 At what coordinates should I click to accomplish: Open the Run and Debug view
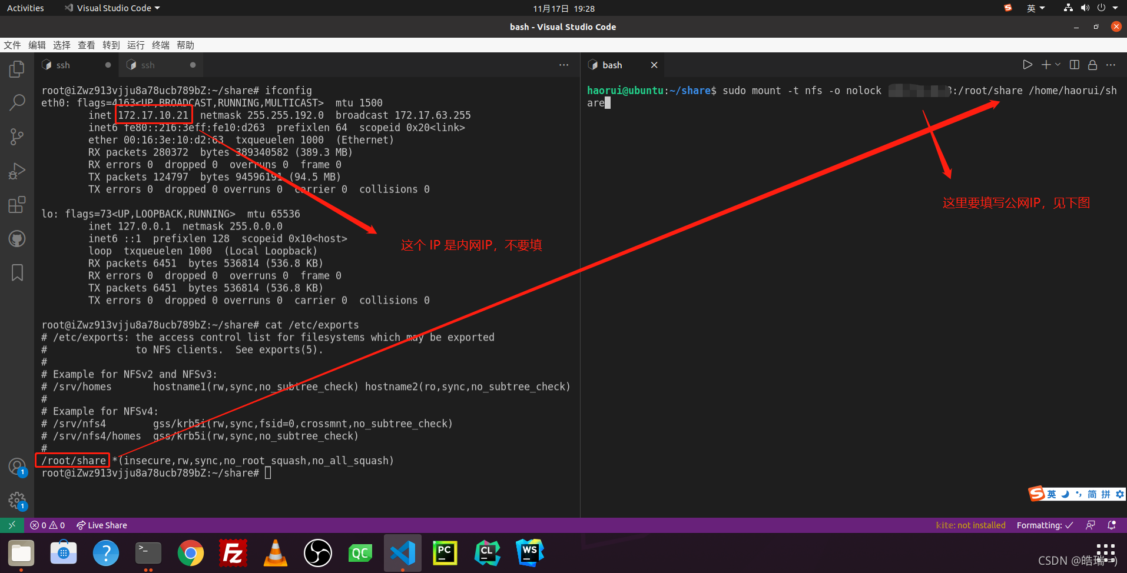17,171
